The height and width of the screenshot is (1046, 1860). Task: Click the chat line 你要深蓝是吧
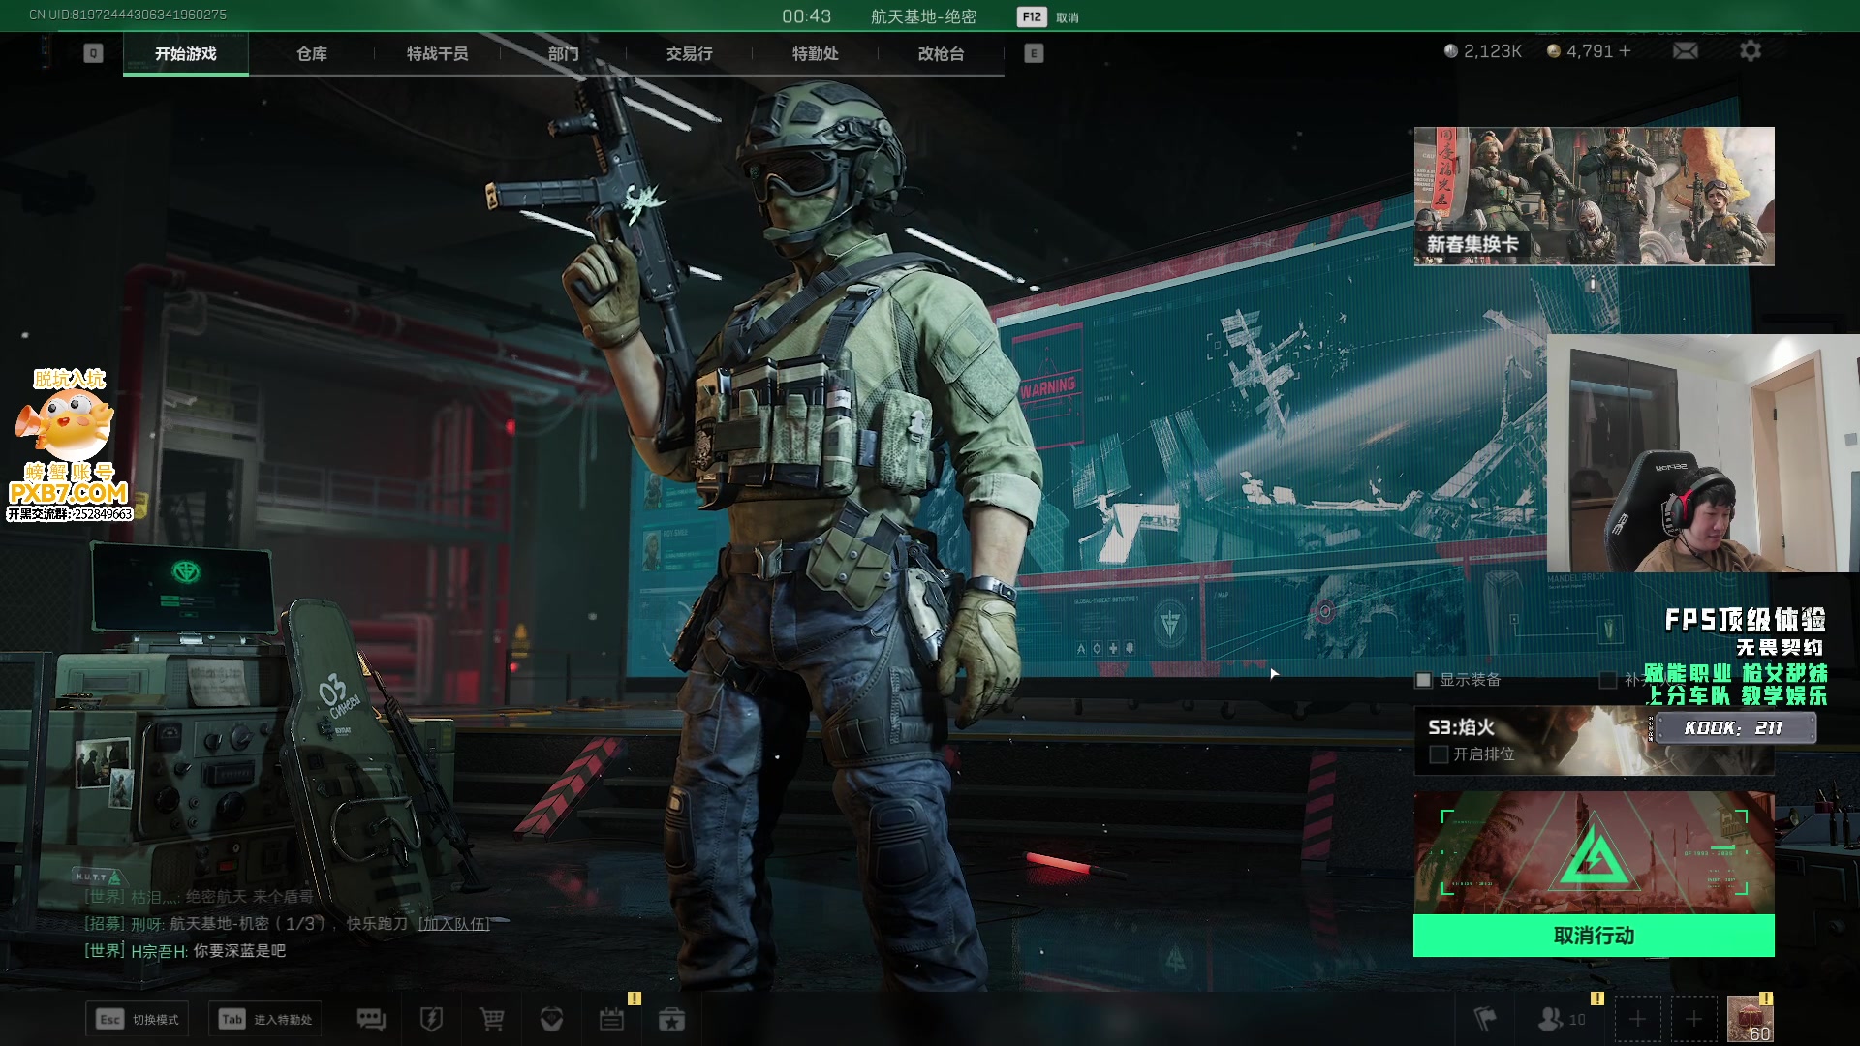(239, 951)
